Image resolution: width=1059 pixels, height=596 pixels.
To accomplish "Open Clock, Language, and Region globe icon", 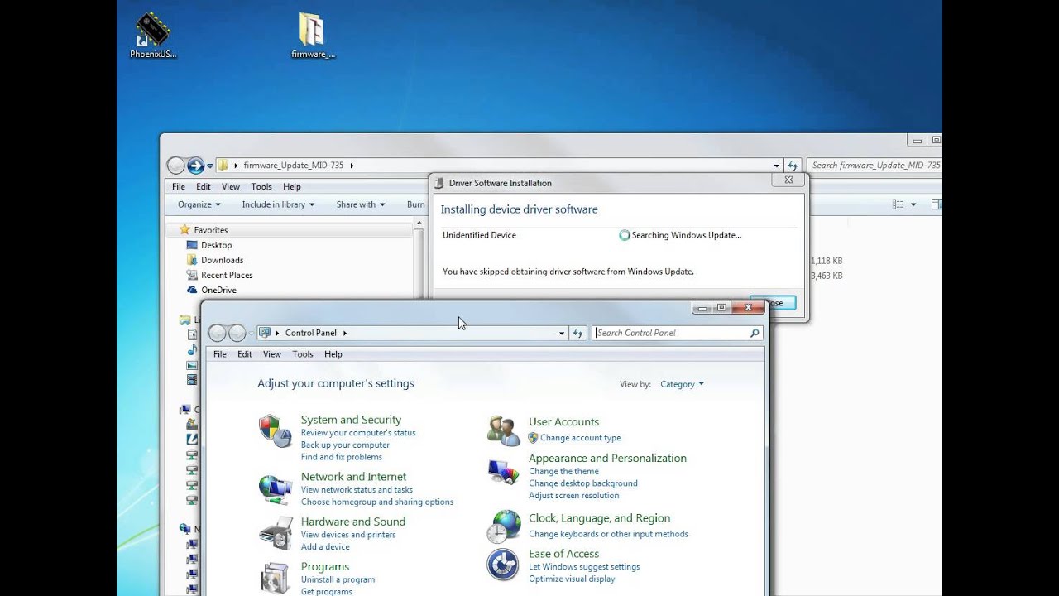I will pos(503,526).
